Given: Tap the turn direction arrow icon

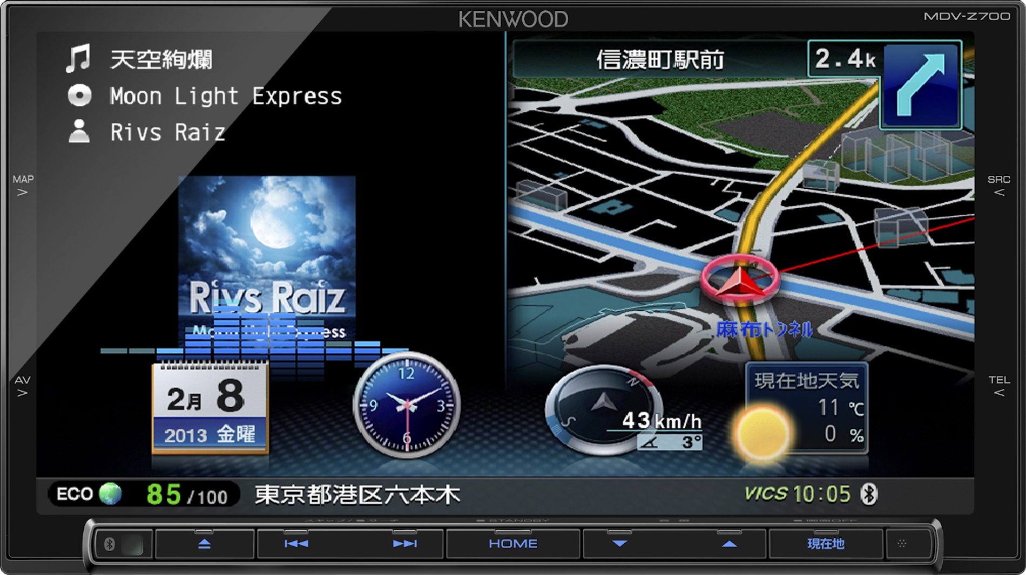Looking at the screenshot, I should coord(921,85).
